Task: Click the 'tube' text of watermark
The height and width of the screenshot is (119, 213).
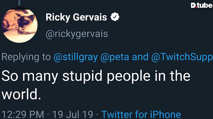Action: coord(205,5)
